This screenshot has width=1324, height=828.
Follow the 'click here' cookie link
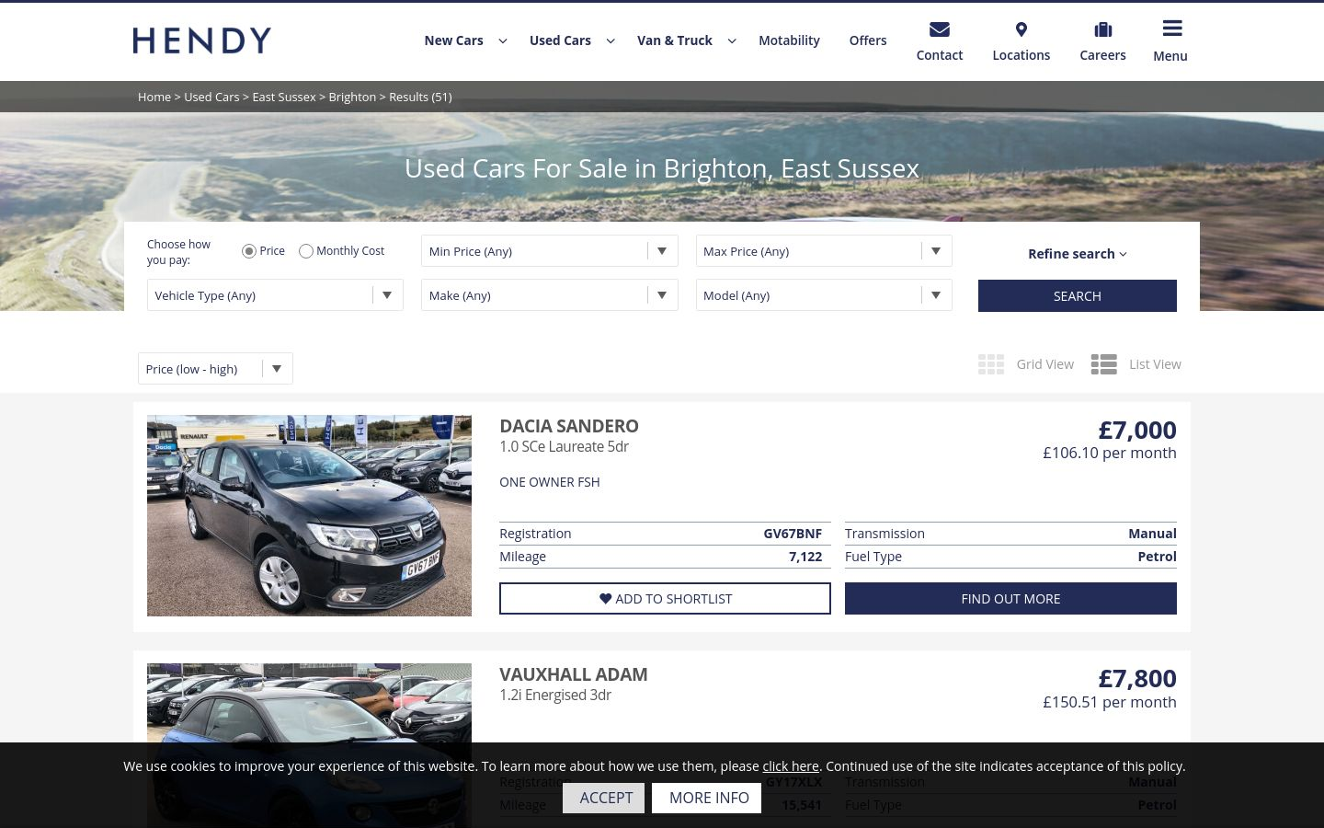click(x=791, y=766)
